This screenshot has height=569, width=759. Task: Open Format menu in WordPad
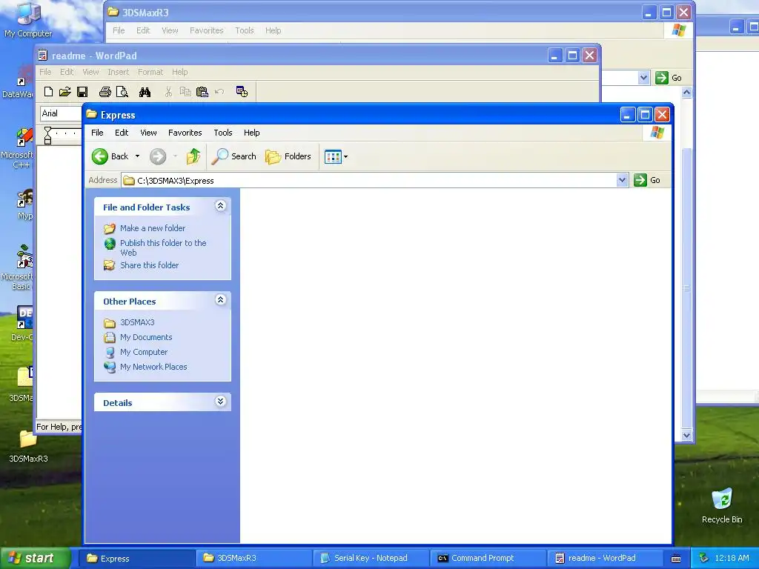tap(150, 72)
